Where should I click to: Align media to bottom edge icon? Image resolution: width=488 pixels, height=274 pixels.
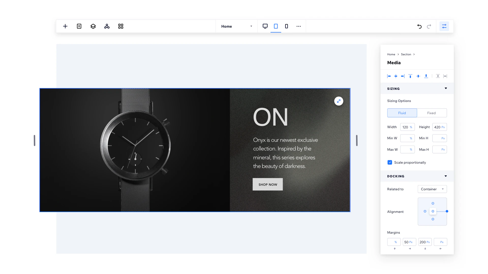pyautogui.click(x=426, y=76)
